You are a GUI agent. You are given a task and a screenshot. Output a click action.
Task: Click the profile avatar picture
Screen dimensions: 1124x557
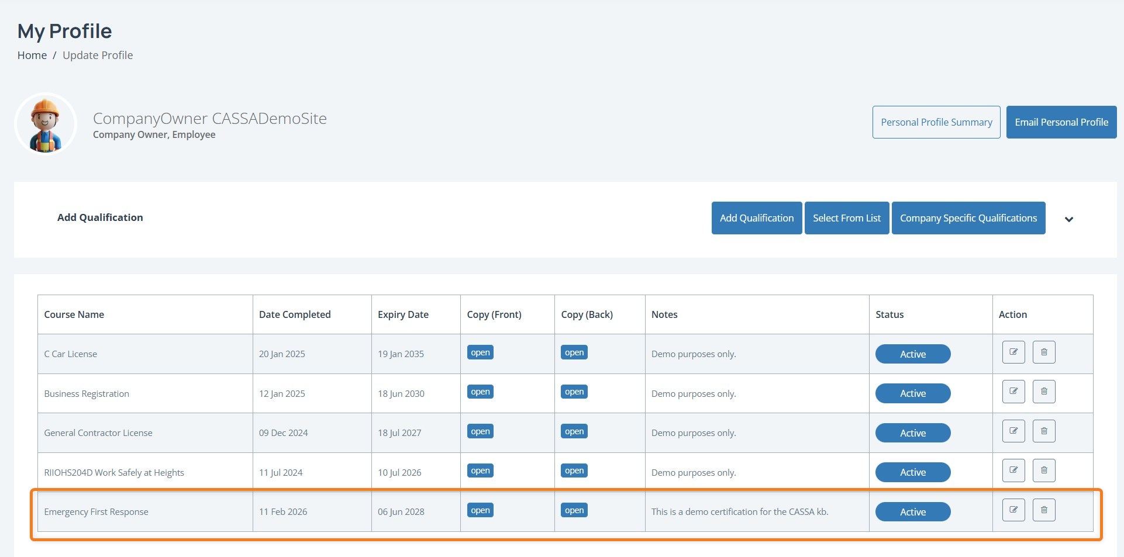pos(46,124)
